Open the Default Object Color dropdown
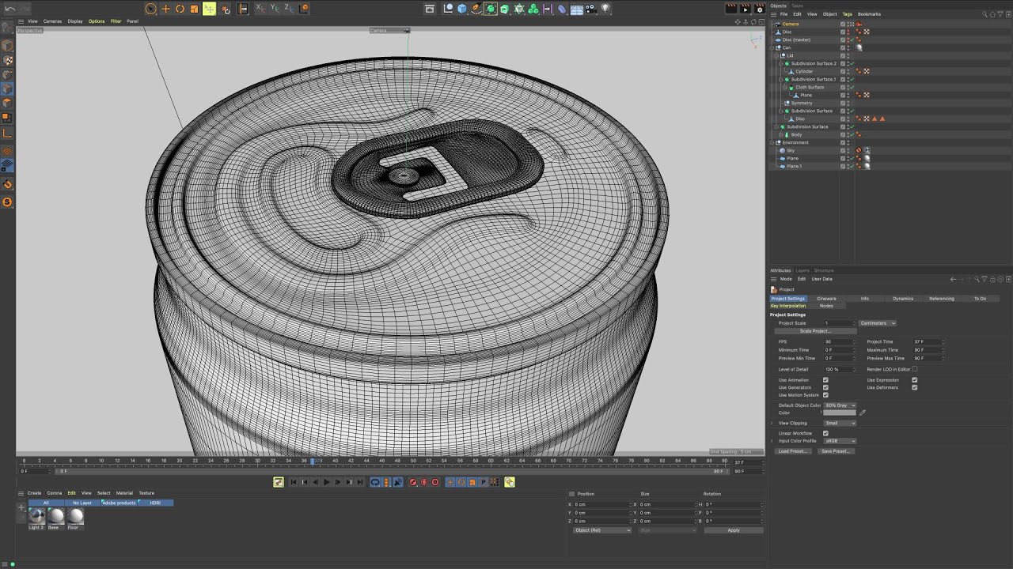The height and width of the screenshot is (569, 1013). [840, 405]
